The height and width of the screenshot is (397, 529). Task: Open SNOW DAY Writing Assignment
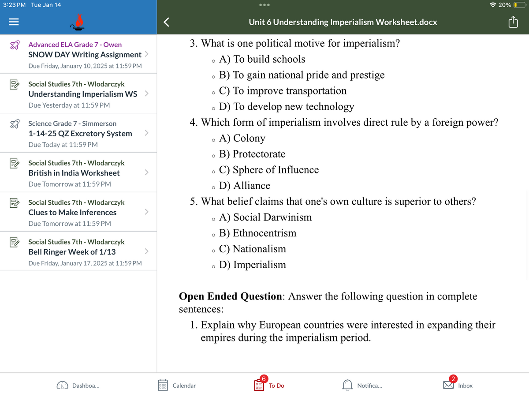click(78, 54)
